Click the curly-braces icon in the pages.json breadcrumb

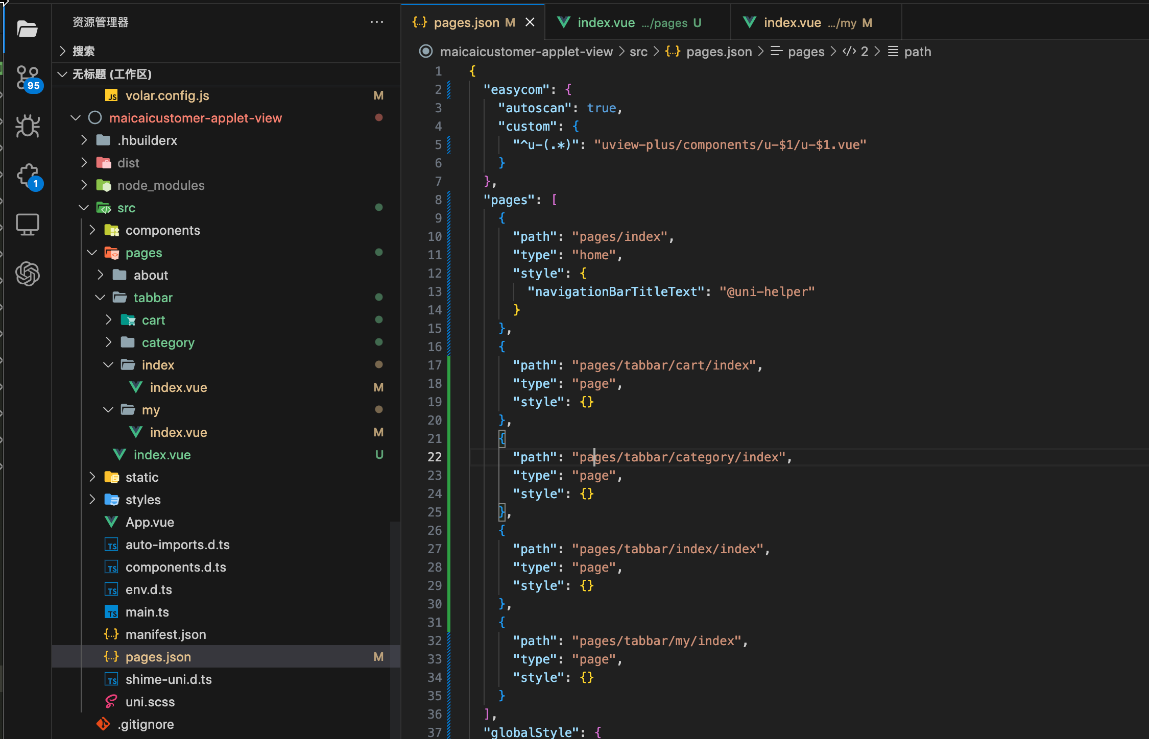(673, 51)
